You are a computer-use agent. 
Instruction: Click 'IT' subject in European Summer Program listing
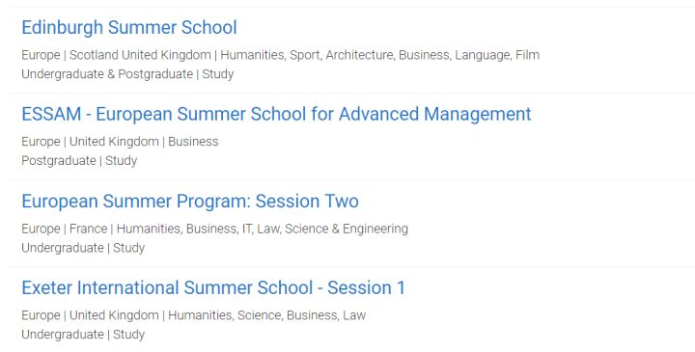click(246, 229)
